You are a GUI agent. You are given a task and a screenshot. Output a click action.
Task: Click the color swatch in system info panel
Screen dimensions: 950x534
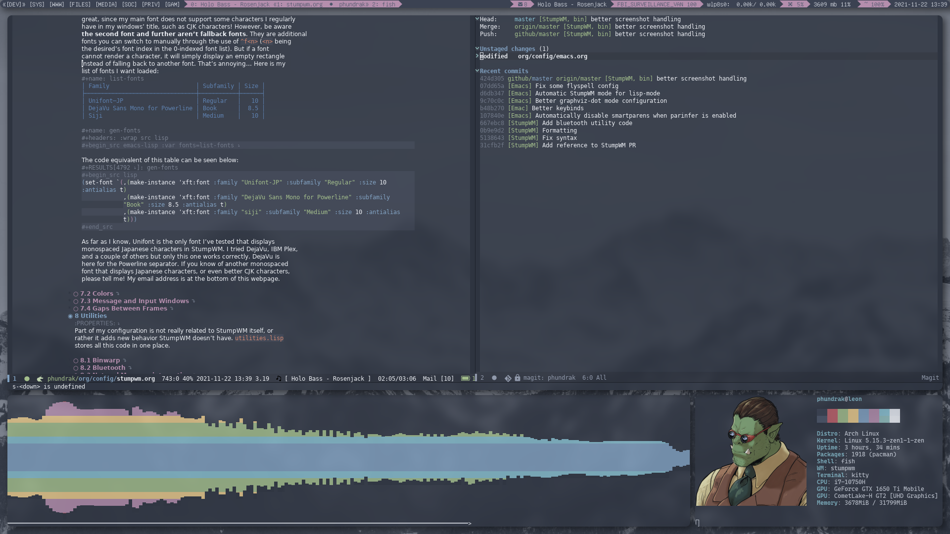point(858,415)
